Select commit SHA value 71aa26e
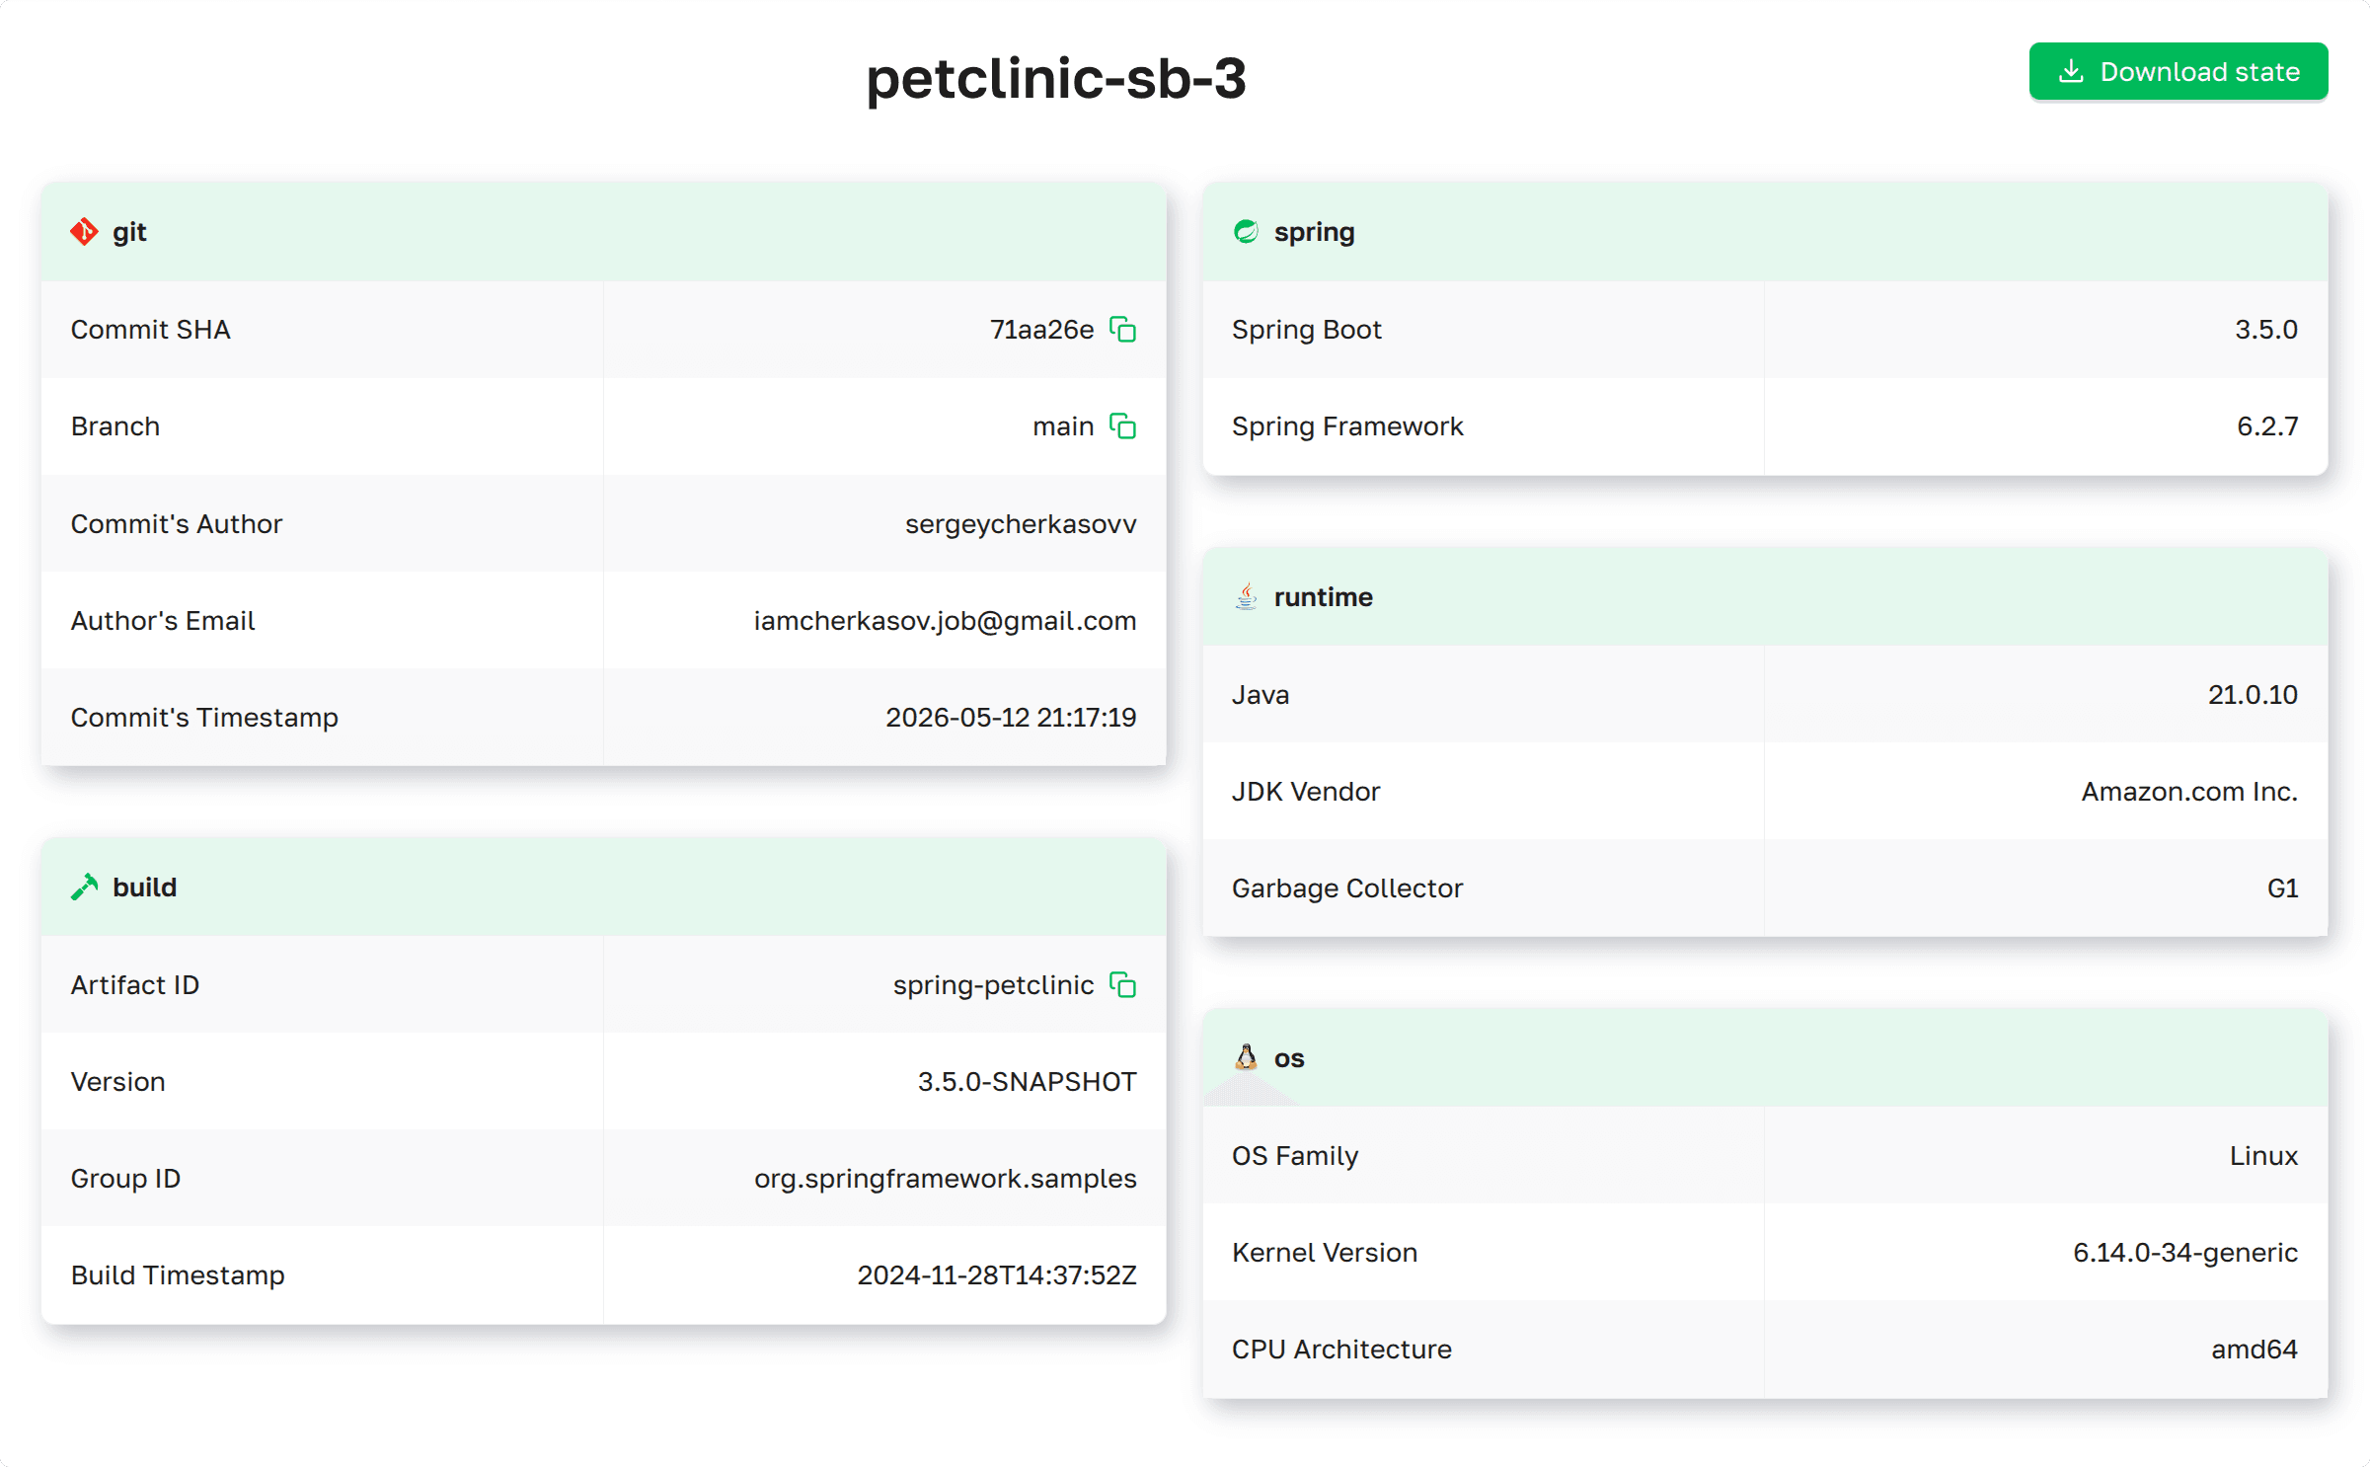Viewport: 2370px width, 1467px height. tap(1041, 330)
